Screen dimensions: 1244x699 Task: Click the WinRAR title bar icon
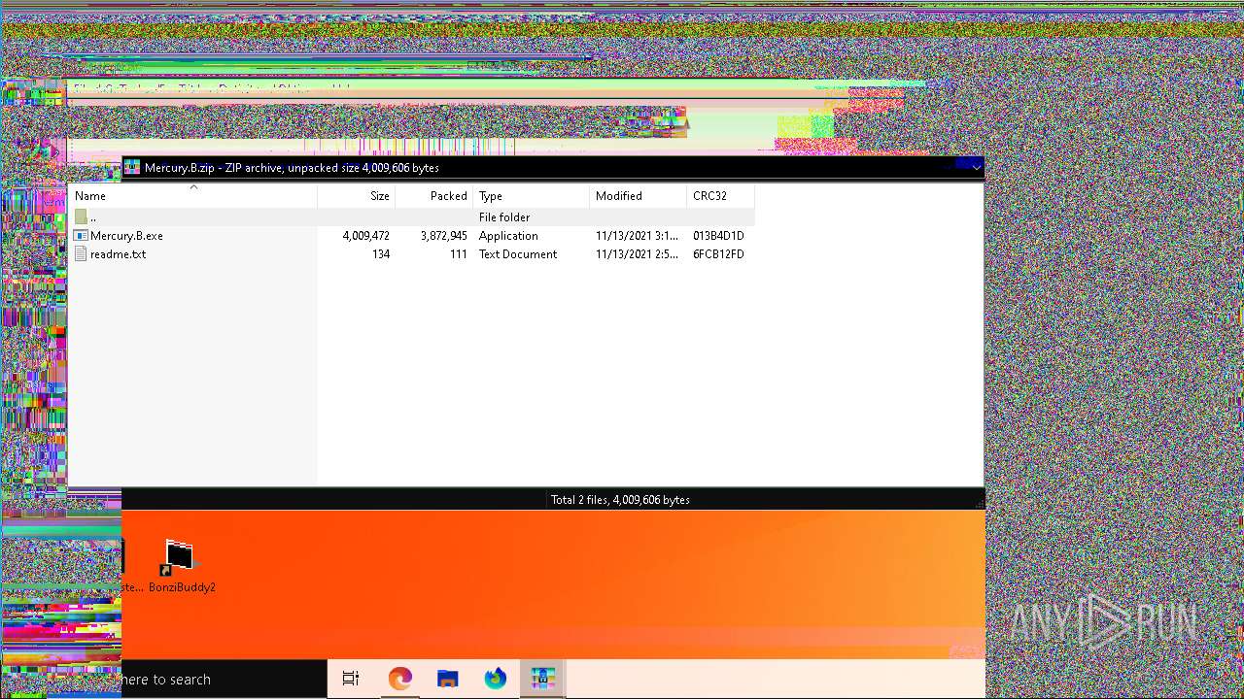[132, 167]
